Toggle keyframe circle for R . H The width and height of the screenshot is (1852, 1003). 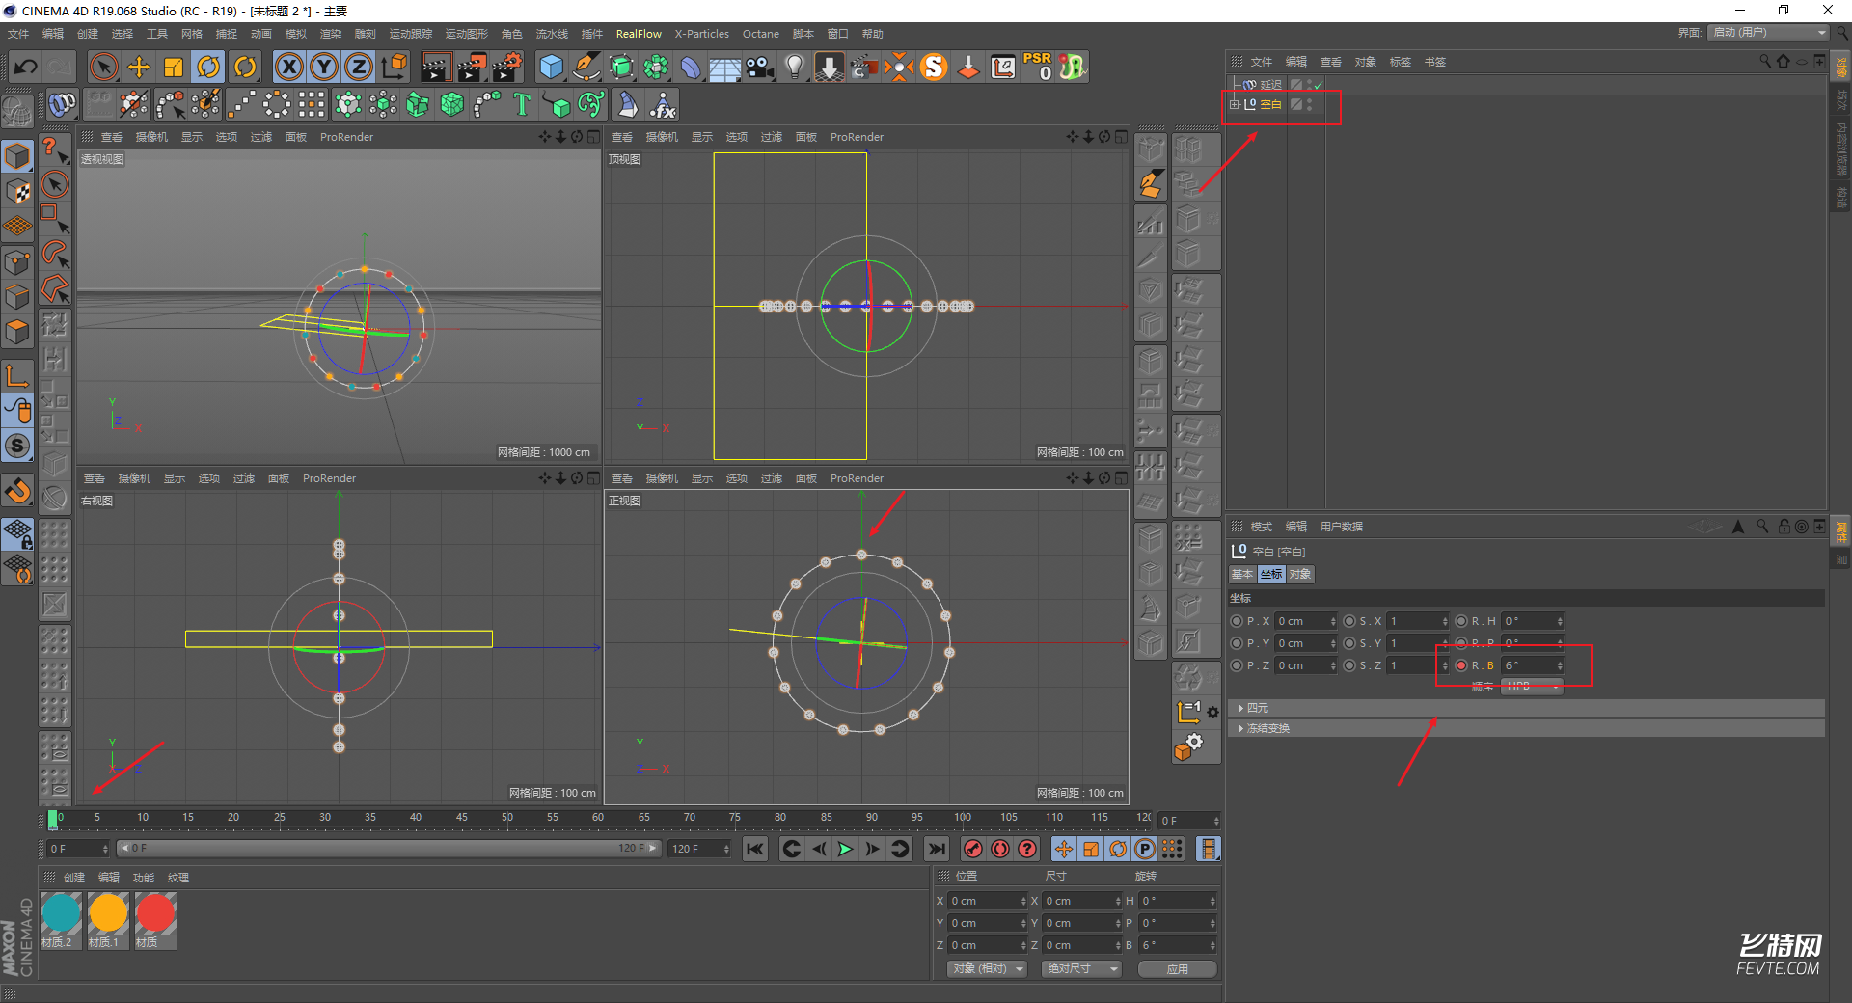1461,621
